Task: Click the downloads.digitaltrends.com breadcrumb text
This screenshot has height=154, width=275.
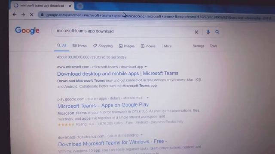Action: [98, 136]
